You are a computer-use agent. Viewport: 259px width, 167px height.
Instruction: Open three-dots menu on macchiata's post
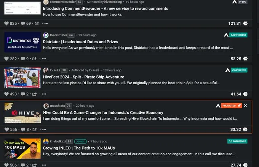click(44, 129)
